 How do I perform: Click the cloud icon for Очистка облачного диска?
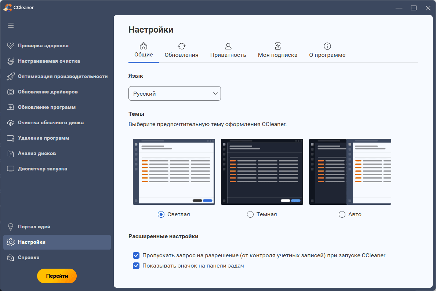[x=11, y=123]
